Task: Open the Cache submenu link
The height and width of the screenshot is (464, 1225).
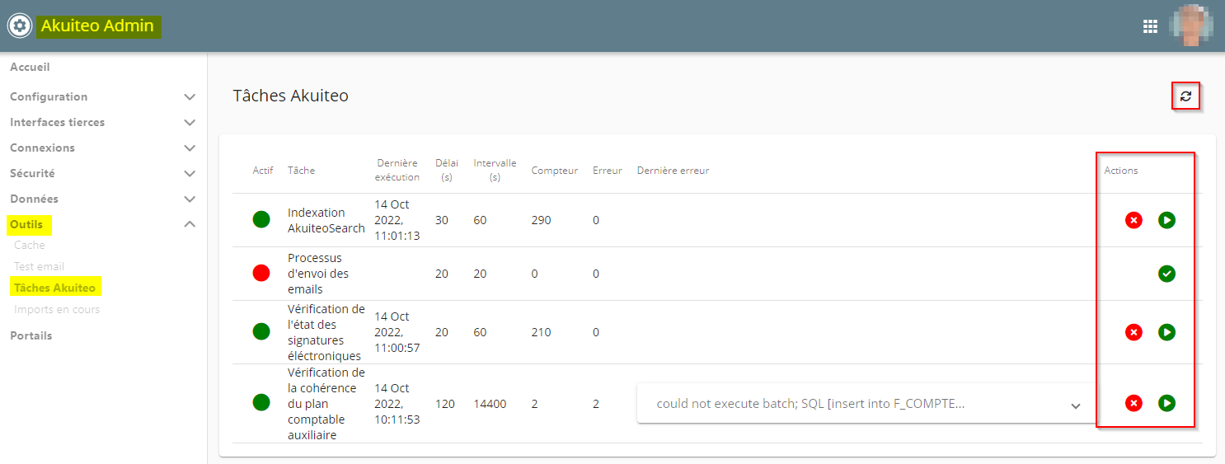Action: click(x=30, y=245)
